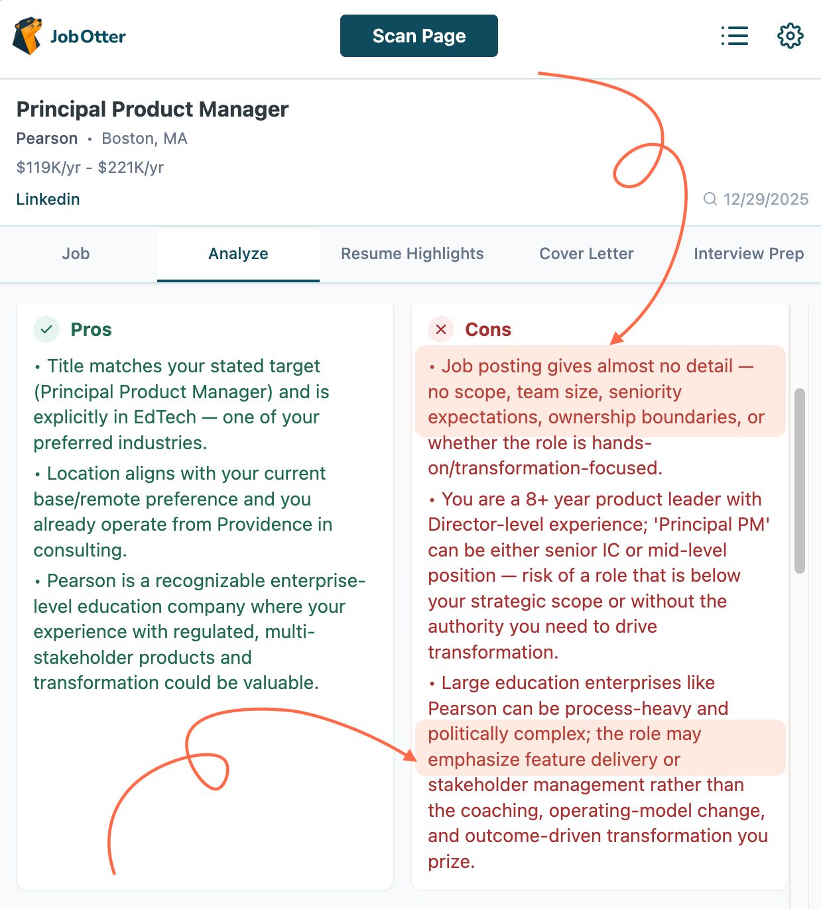Screen dimensions: 821x909
Task: Click the red X icon on the Cons panel
Action: pyautogui.click(x=440, y=329)
